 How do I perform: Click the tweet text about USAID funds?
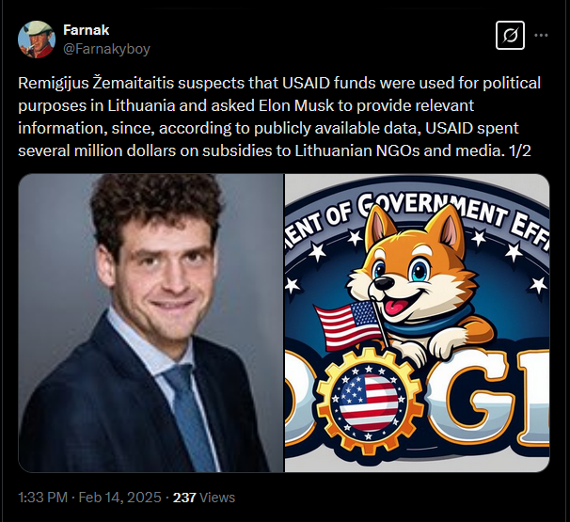pos(279,117)
